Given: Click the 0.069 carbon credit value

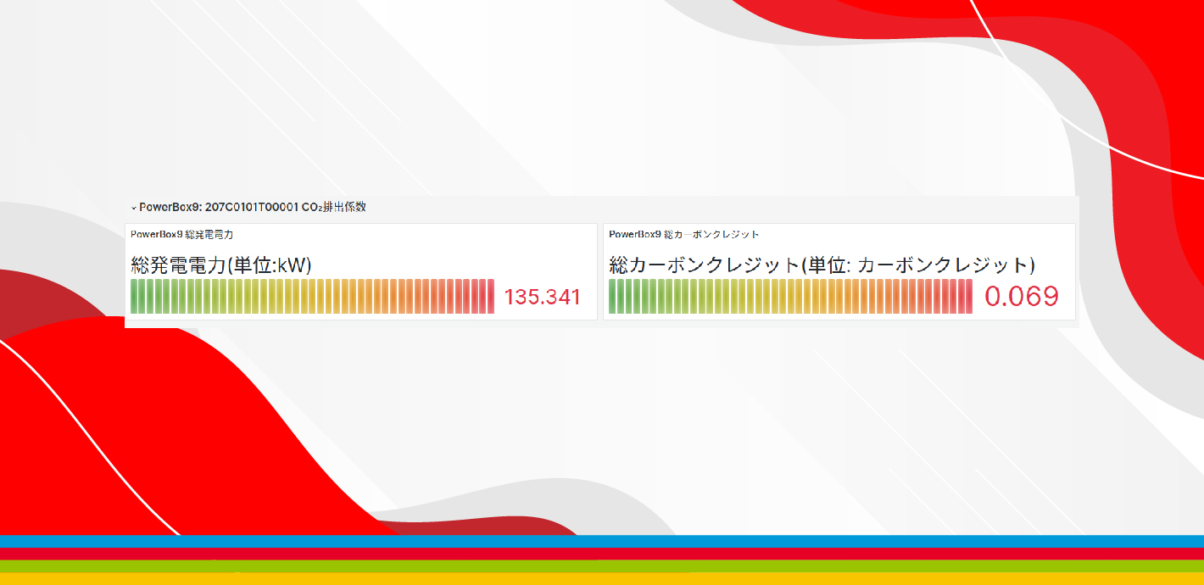Looking at the screenshot, I should [x=1021, y=297].
